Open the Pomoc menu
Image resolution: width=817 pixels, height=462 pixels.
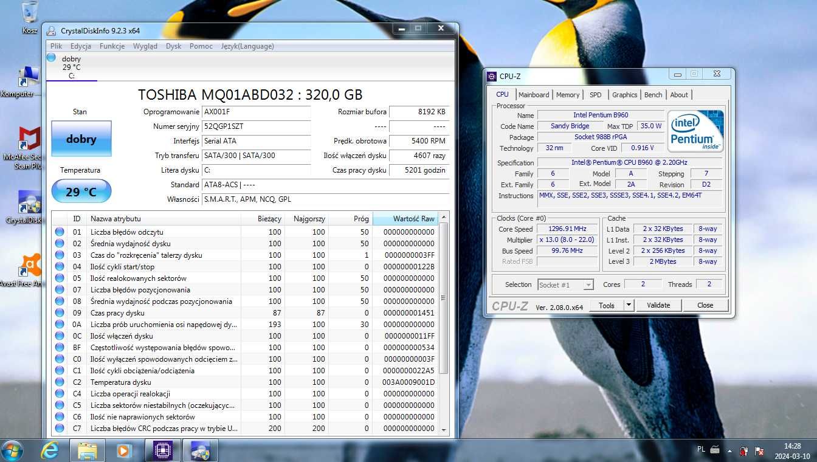pos(201,46)
